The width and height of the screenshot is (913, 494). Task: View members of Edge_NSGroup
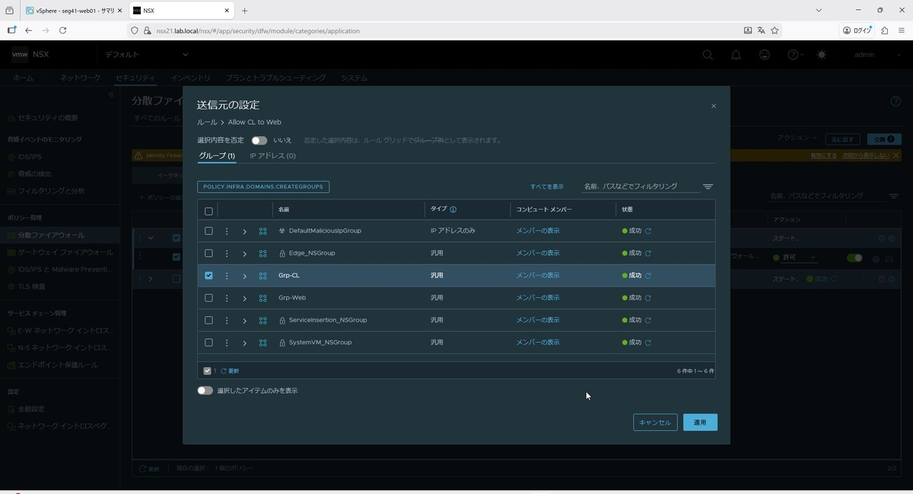[x=538, y=253]
